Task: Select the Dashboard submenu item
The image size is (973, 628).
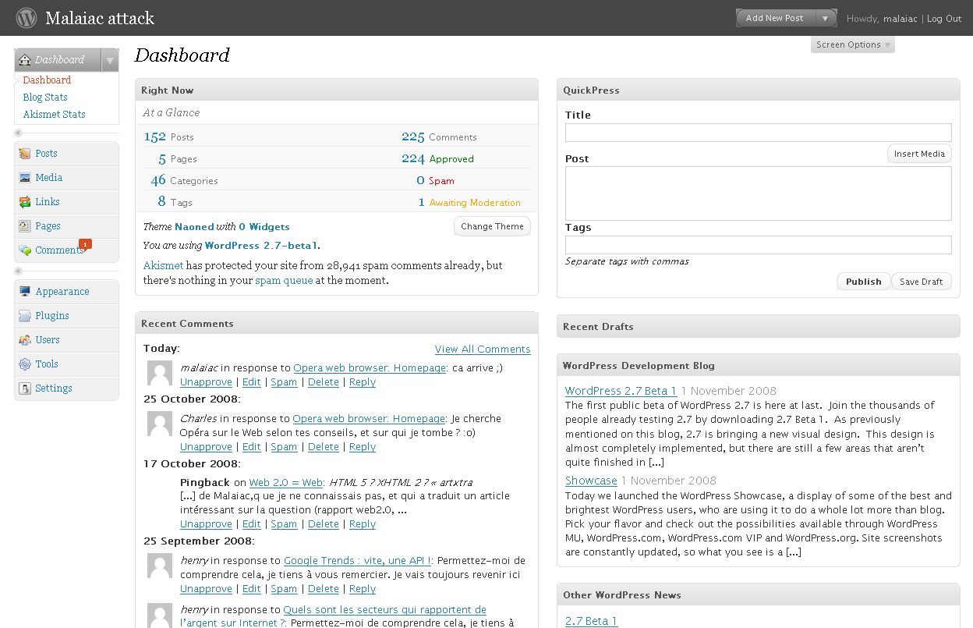Action: [x=47, y=80]
